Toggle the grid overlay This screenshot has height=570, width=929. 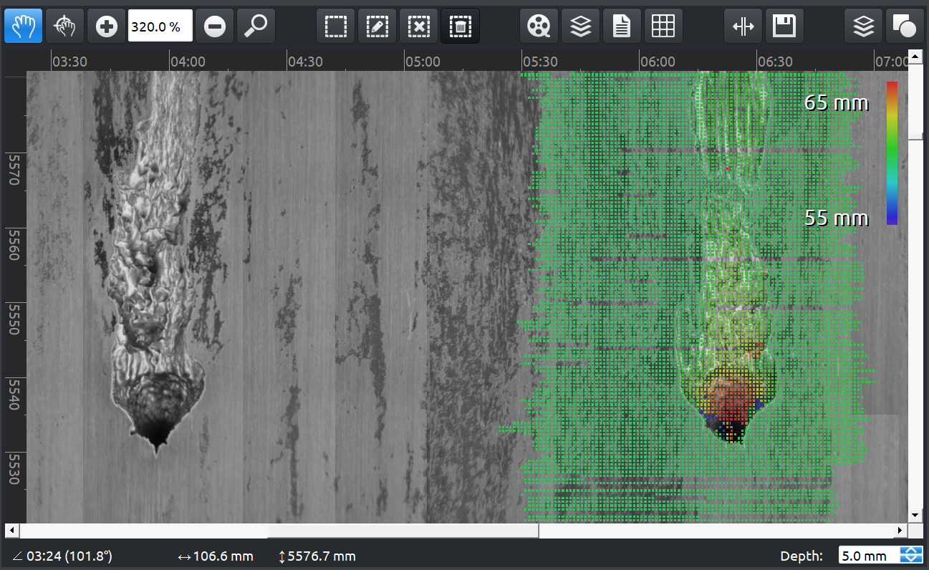(663, 26)
